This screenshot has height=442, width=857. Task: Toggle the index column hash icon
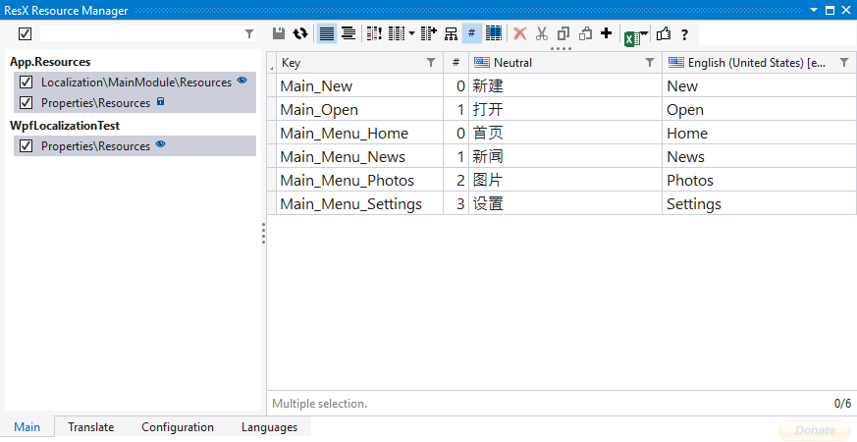[x=471, y=33]
